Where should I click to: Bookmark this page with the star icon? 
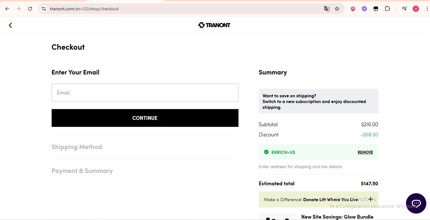[337, 9]
